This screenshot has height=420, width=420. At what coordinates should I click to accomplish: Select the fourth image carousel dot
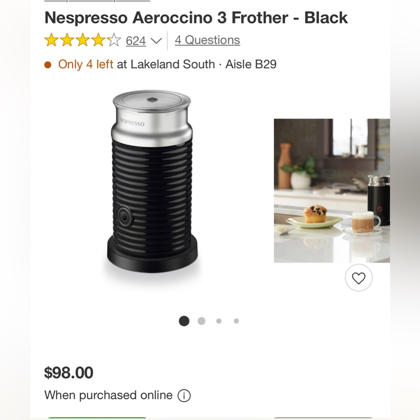236,321
